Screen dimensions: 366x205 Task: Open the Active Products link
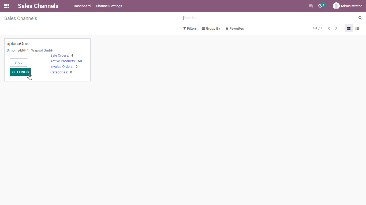[63, 61]
